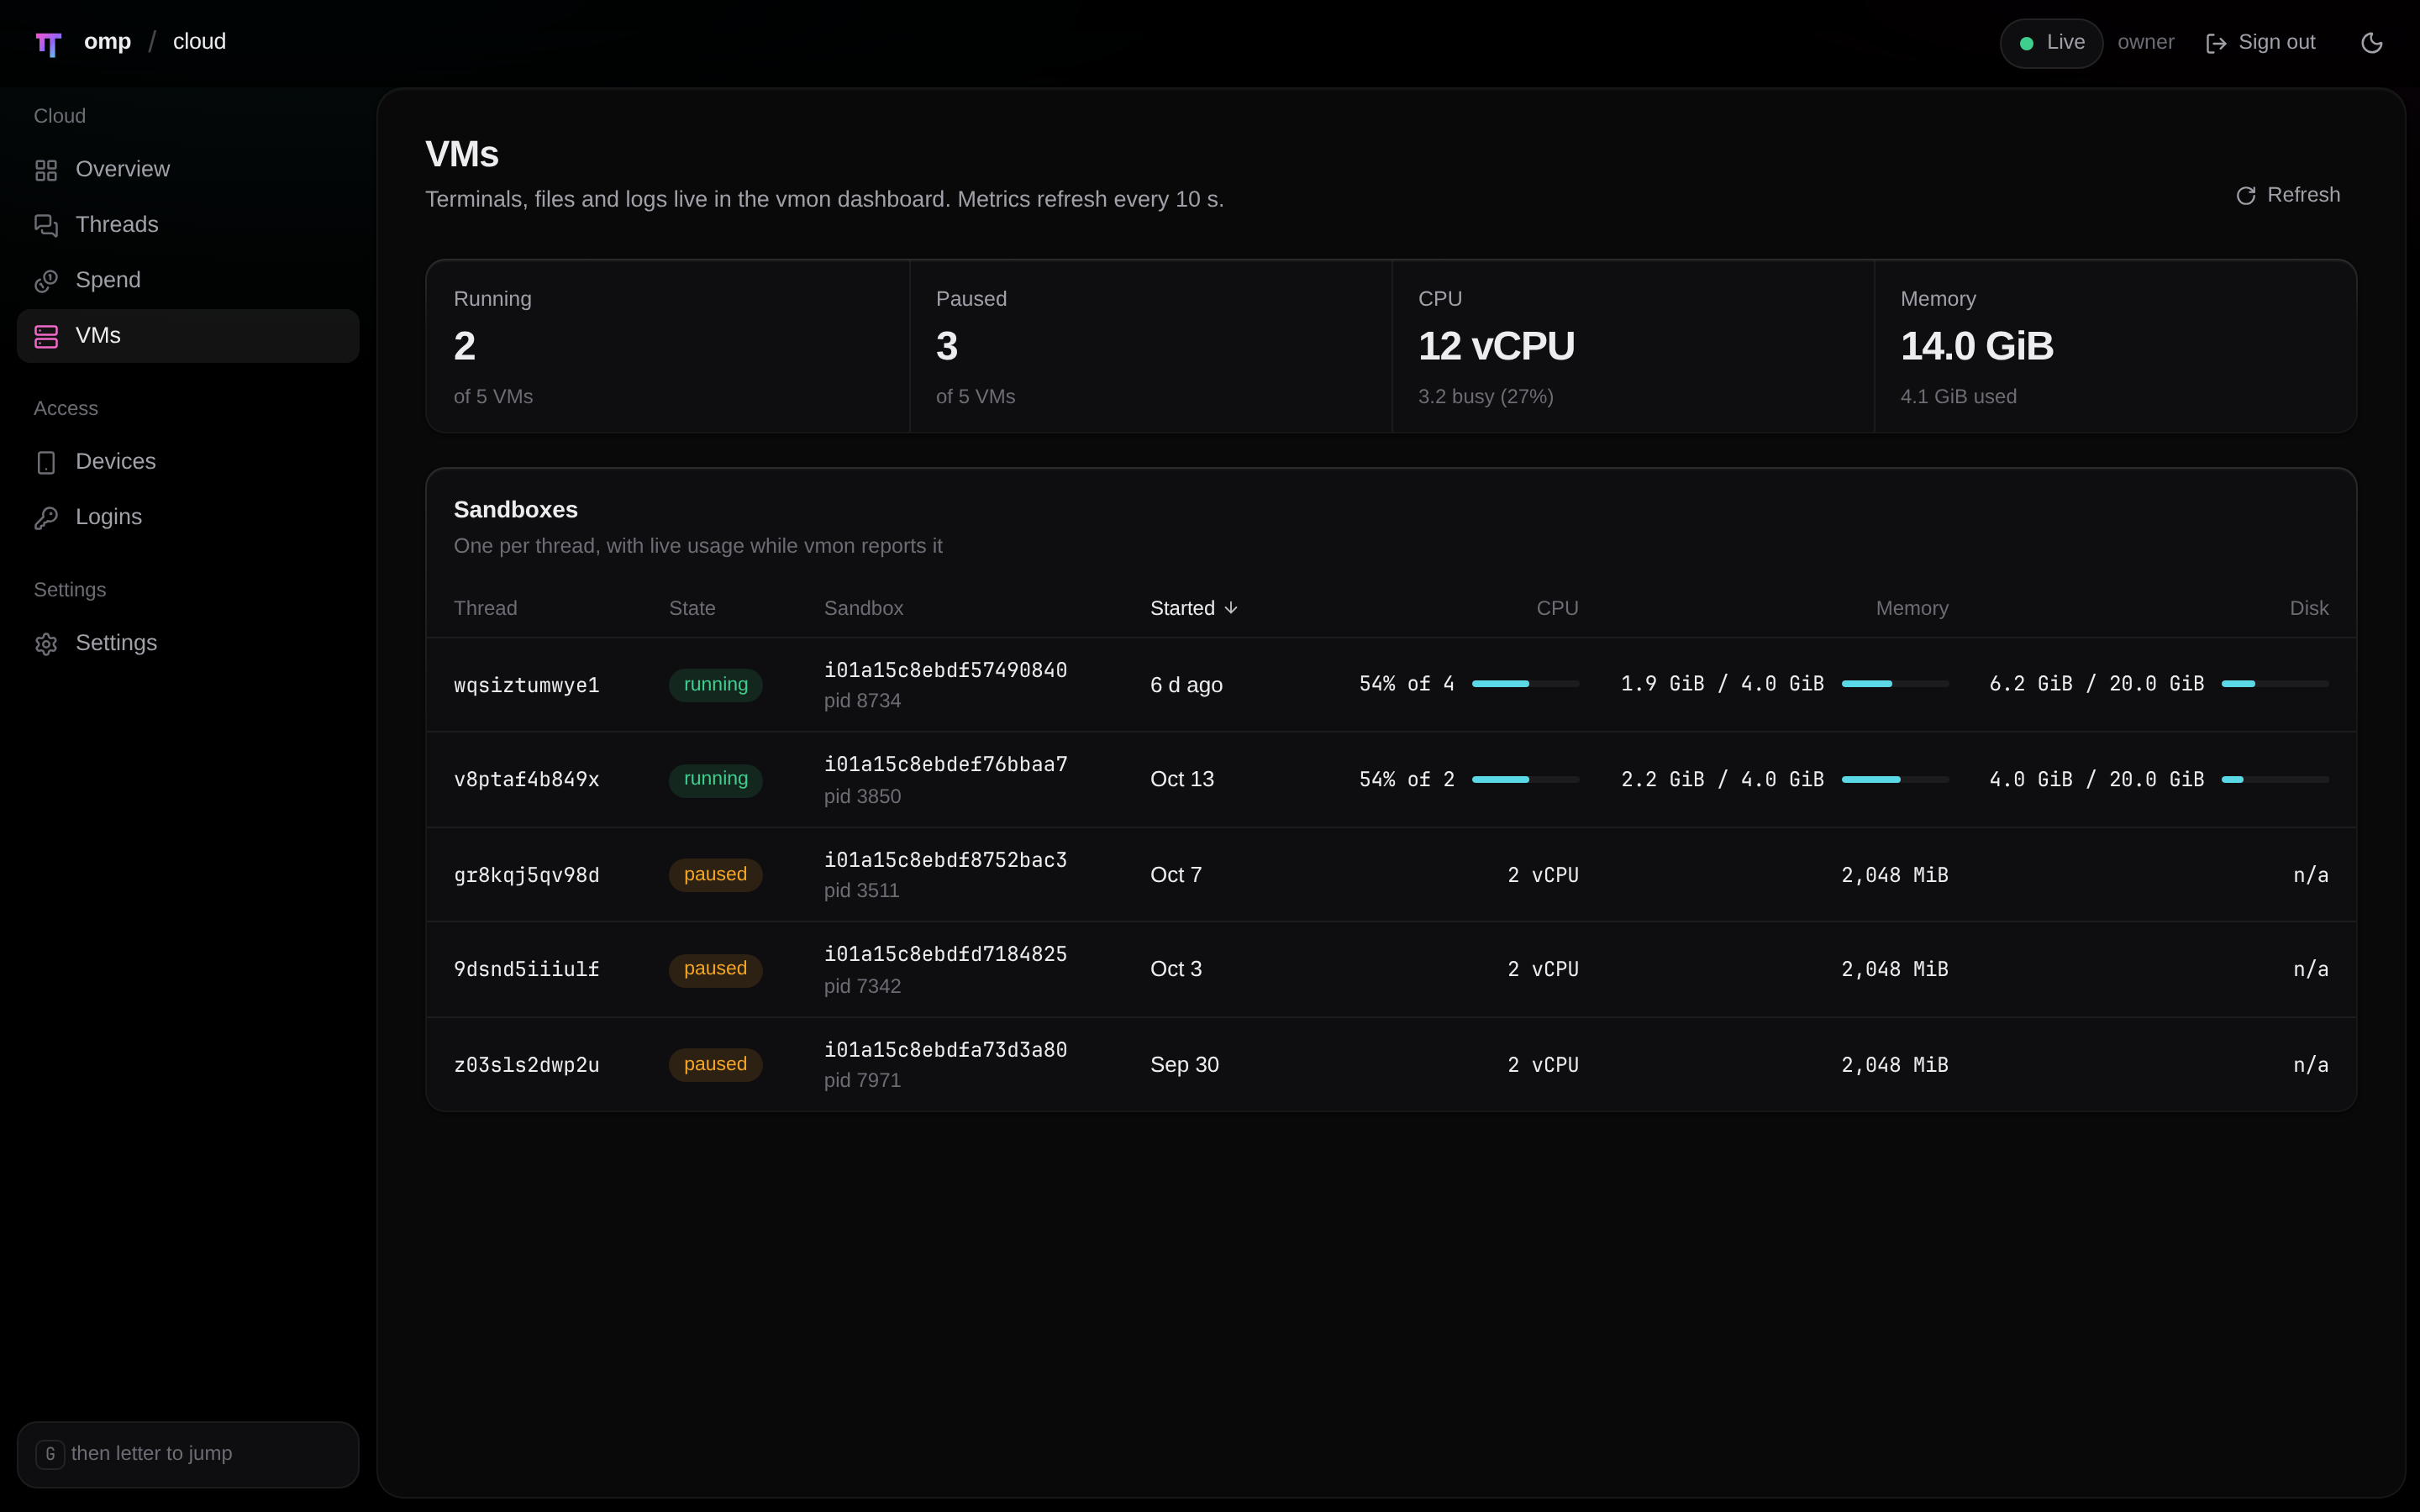This screenshot has height=1512, width=2420.
Task: Open the Spend section
Action: click(x=188, y=281)
